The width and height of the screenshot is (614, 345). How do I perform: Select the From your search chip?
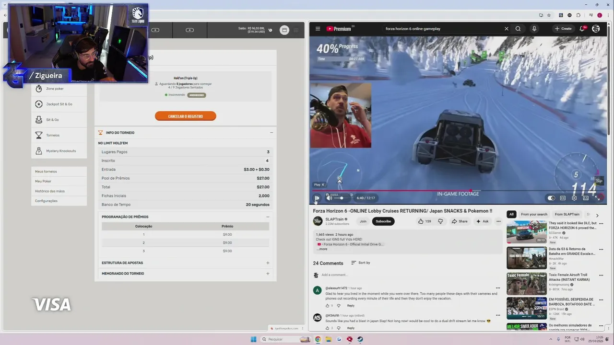[x=534, y=214]
